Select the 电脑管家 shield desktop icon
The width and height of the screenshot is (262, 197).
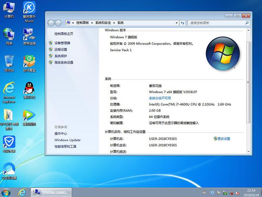[9, 144]
